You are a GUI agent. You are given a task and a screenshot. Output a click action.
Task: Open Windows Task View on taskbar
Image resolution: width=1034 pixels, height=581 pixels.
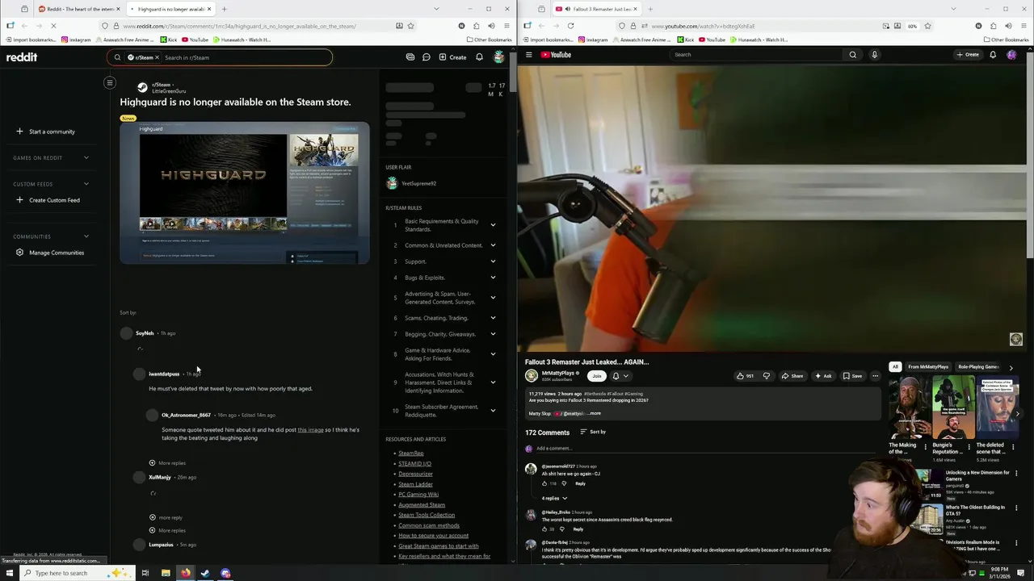coord(145,573)
